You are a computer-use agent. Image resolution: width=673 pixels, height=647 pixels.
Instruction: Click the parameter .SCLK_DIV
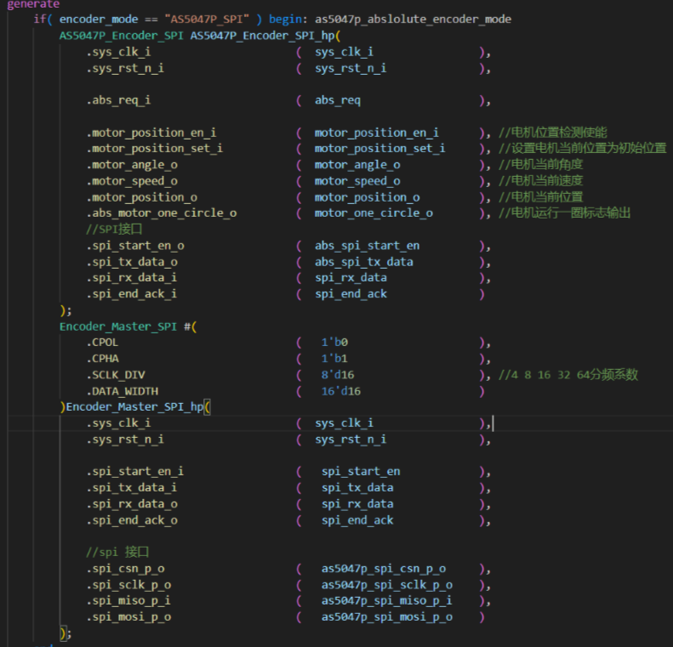click(x=116, y=375)
